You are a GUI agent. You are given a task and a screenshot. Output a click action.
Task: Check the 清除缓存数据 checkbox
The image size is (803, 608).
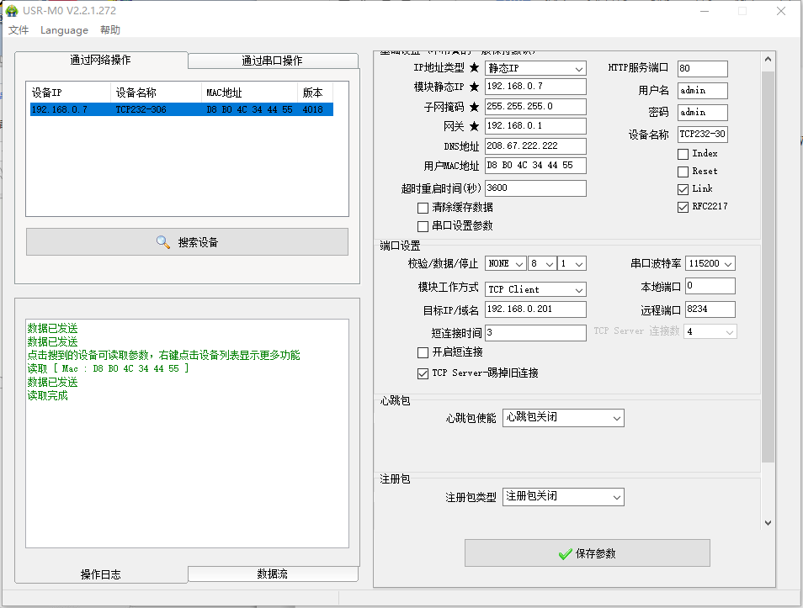point(423,208)
